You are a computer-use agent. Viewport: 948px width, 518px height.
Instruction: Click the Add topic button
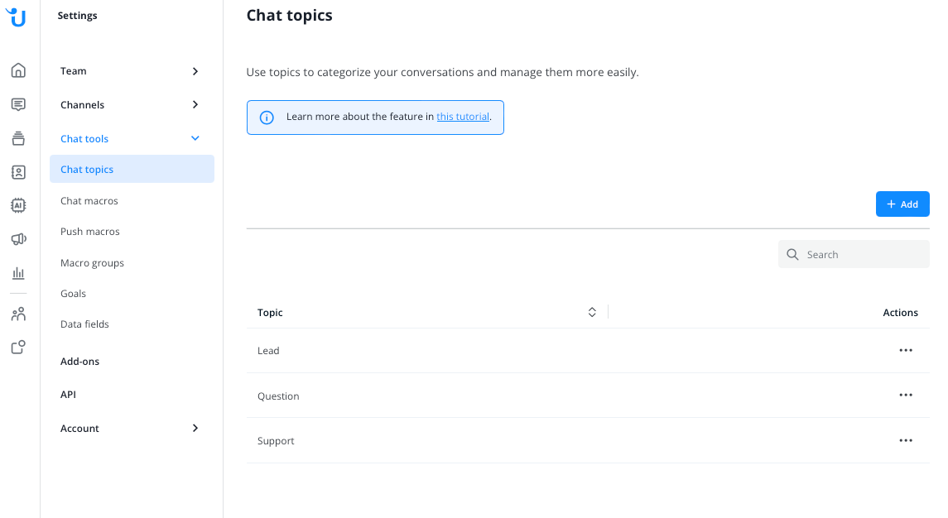pos(902,204)
